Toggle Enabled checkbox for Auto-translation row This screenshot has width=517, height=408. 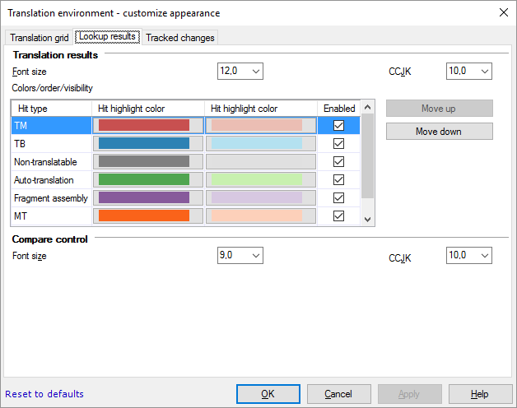tap(338, 179)
